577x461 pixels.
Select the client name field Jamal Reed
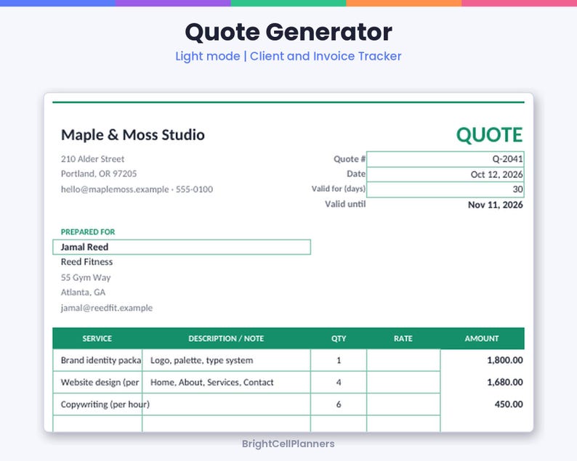tap(182, 247)
